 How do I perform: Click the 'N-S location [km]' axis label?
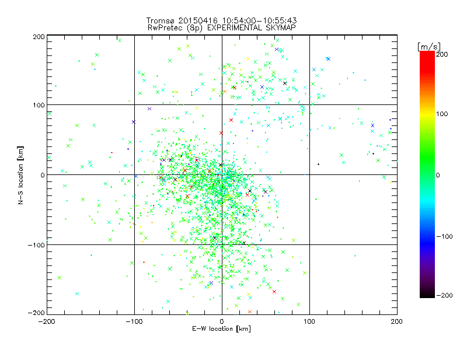[x=20, y=175]
